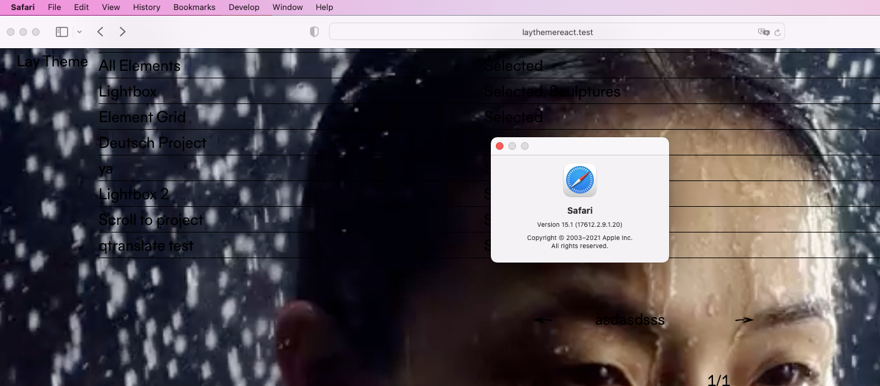Open the History menu
The width and height of the screenshot is (880, 386).
coord(146,7)
